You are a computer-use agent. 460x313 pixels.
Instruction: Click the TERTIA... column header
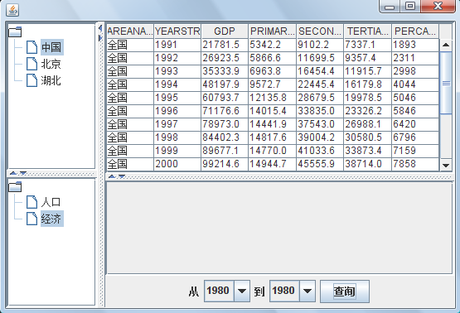point(368,31)
